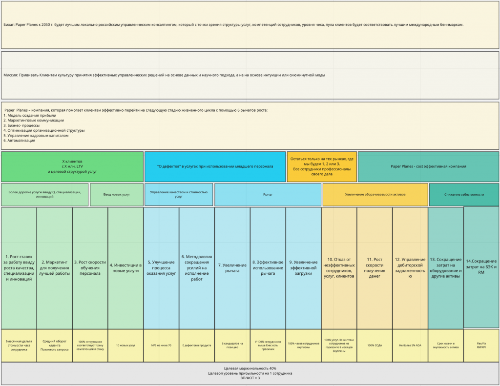Click 'Управление качеством и стоимостью услуг' subheader

pyautogui.click(x=179, y=195)
